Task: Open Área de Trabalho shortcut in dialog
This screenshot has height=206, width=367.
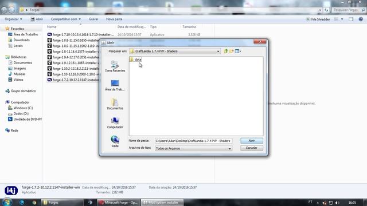Action: (x=115, y=85)
